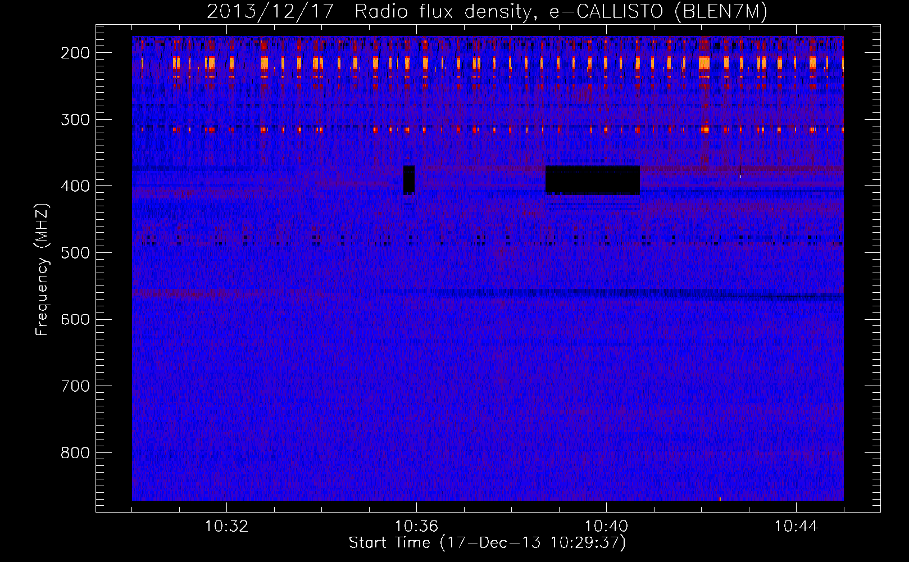The width and height of the screenshot is (909, 562).
Task: Click the 200 frequency tick label
Action: click(x=75, y=53)
